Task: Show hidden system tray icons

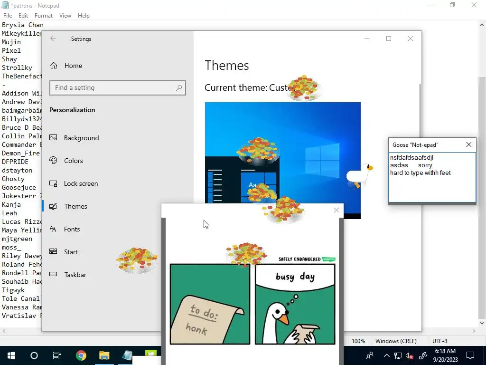Action: tap(386, 355)
